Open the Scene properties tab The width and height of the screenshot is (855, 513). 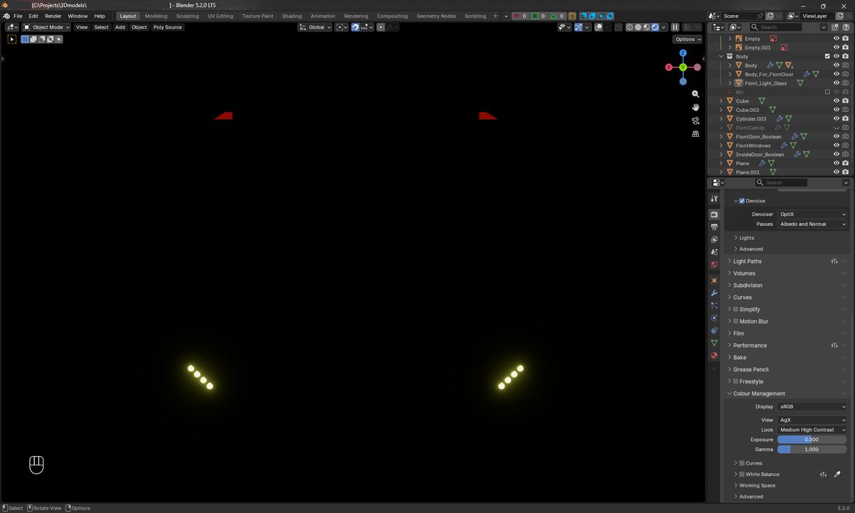click(714, 252)
